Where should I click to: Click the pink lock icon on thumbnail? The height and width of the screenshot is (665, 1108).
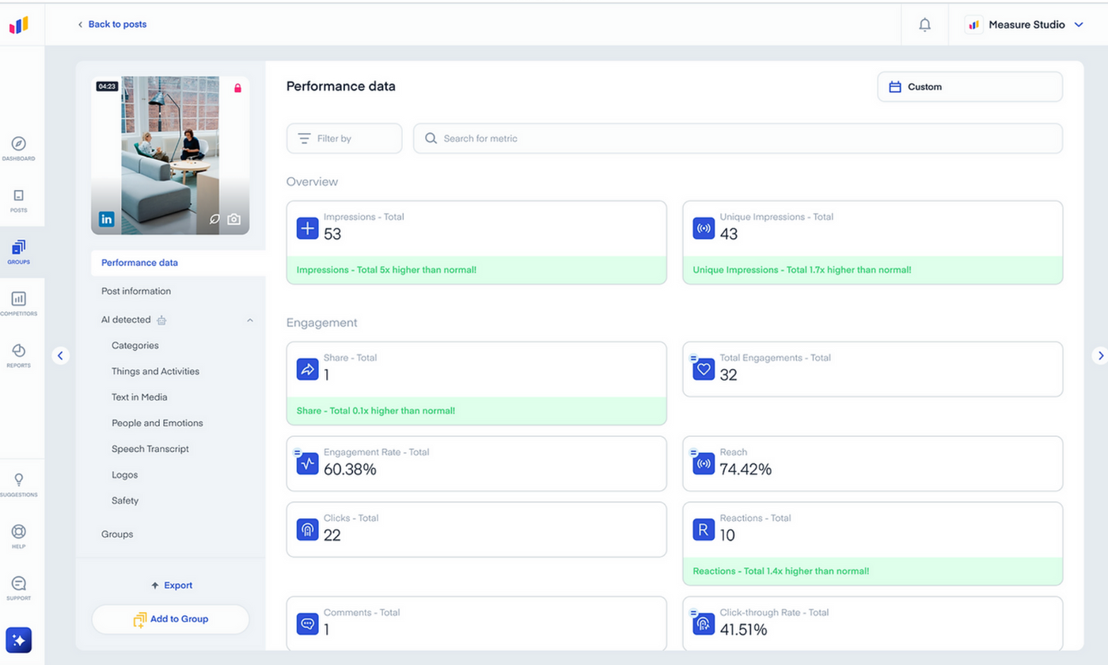[237, 88]
